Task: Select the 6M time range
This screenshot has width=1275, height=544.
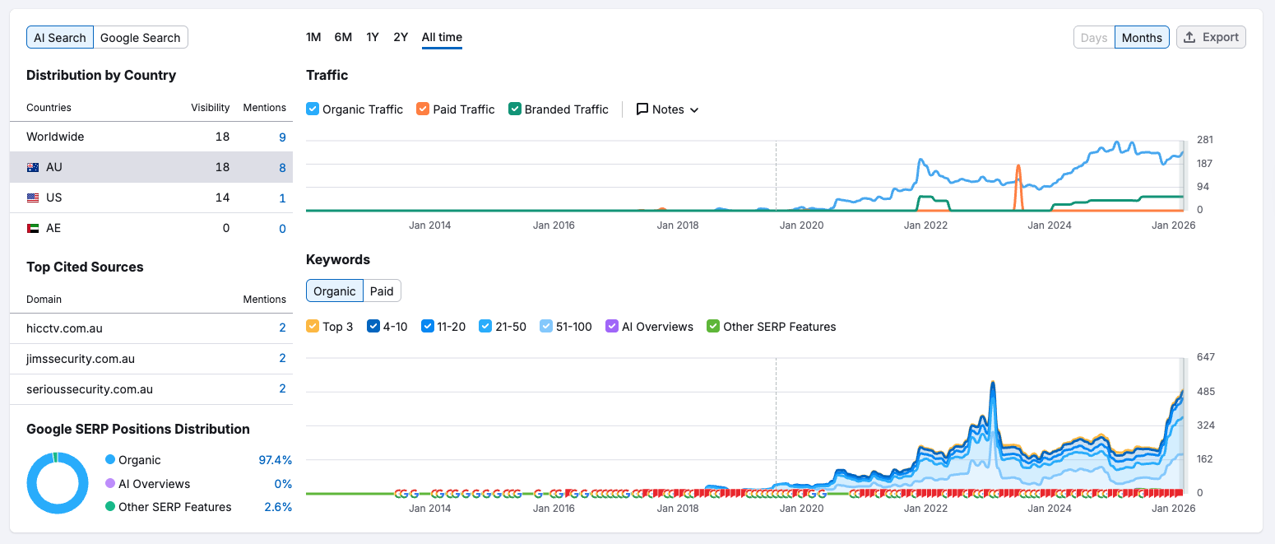Action: coord(343,37)
